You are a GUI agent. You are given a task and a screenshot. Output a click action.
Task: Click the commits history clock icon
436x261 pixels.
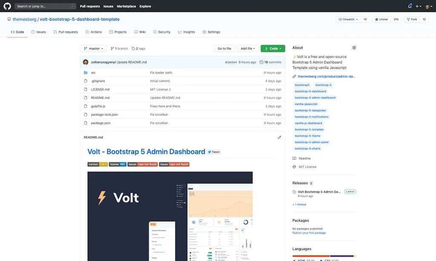[x=261, y=62]
